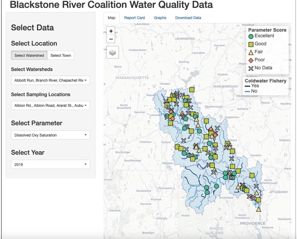This screenshot has height=239, width=297.
Task: Open the map layers control
Action: pyautogui.click(x=112, y=52)
